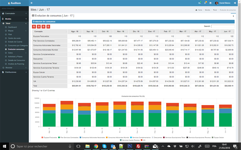This screenshot has width=241, height=150.
Task: Click the Auditem logo
Action: (x=15, y=3)
